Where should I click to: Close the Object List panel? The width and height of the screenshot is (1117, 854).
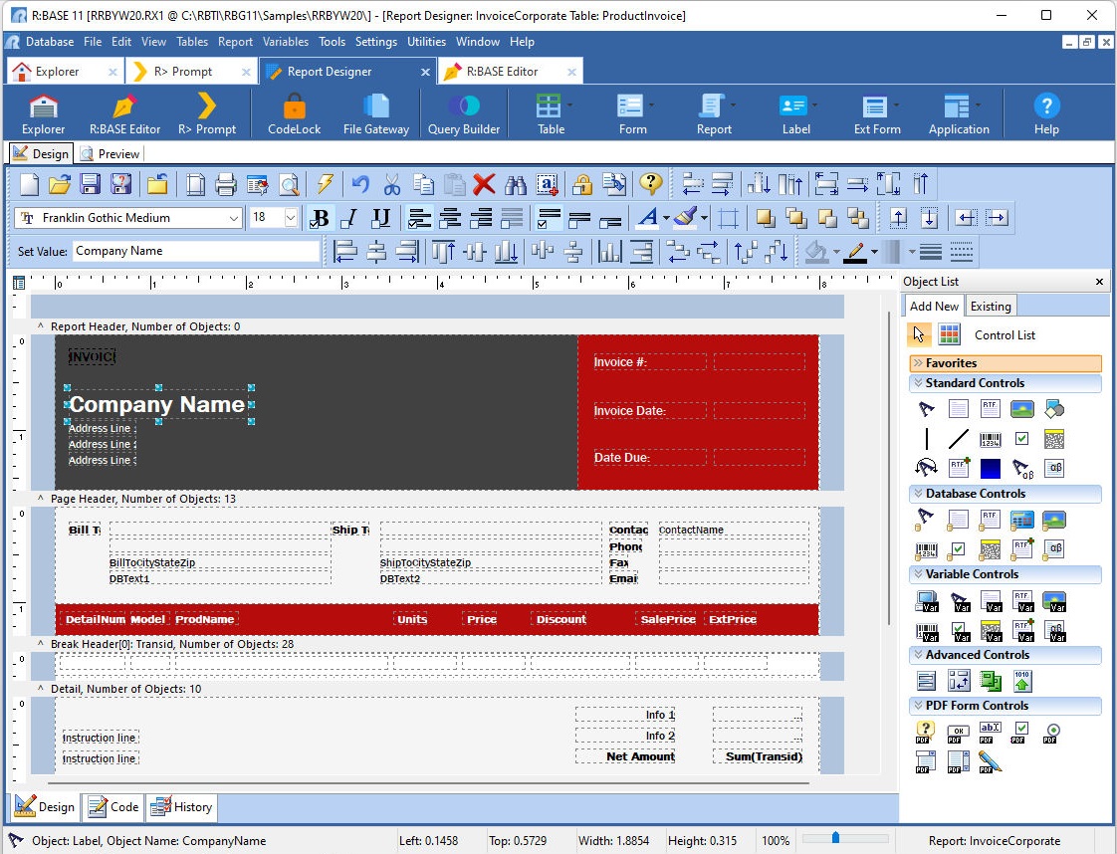[x=1099, y=282]
